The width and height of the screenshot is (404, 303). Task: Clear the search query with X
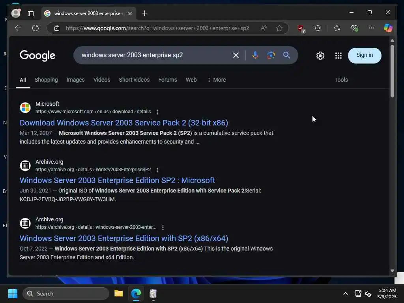pyautogui.click(x=236, y=55)
